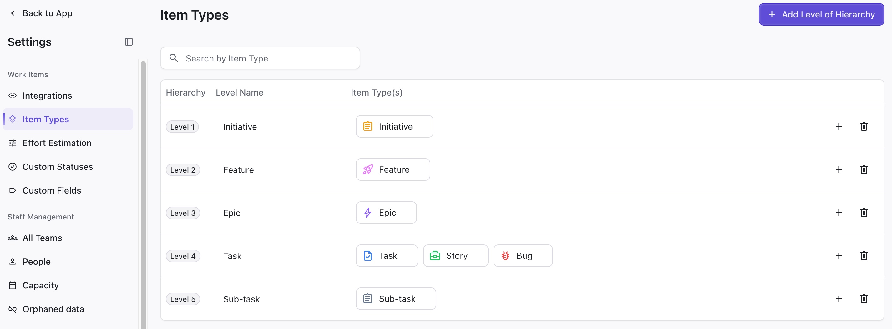Click the Item Types layers icon in sidebar
Viewport: 892px width, 329px height.
13,119
